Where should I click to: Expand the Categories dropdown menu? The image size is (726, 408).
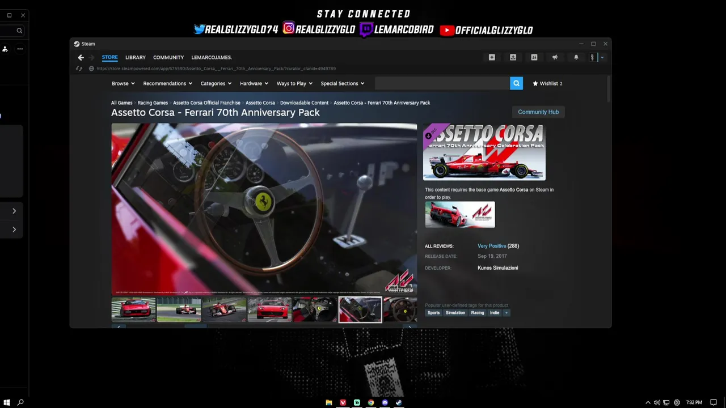coord(216,83)
